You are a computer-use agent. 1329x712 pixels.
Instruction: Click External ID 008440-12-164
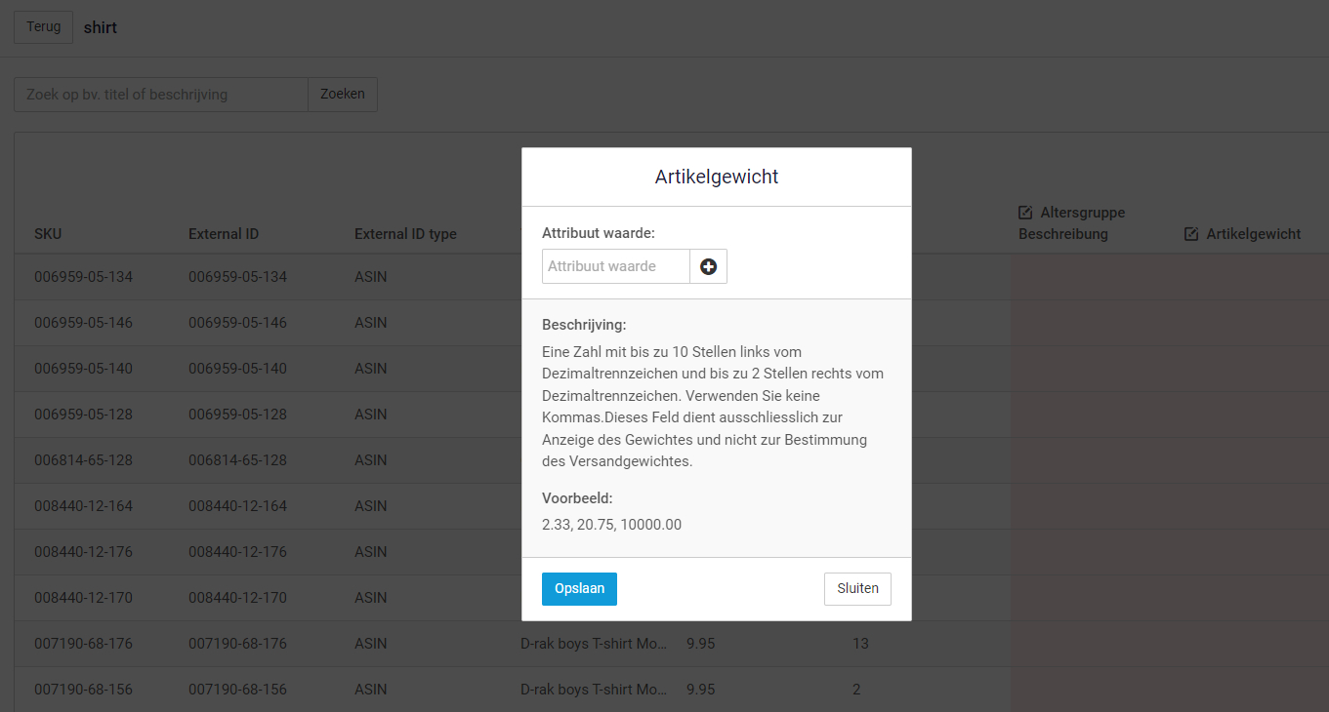237,506
